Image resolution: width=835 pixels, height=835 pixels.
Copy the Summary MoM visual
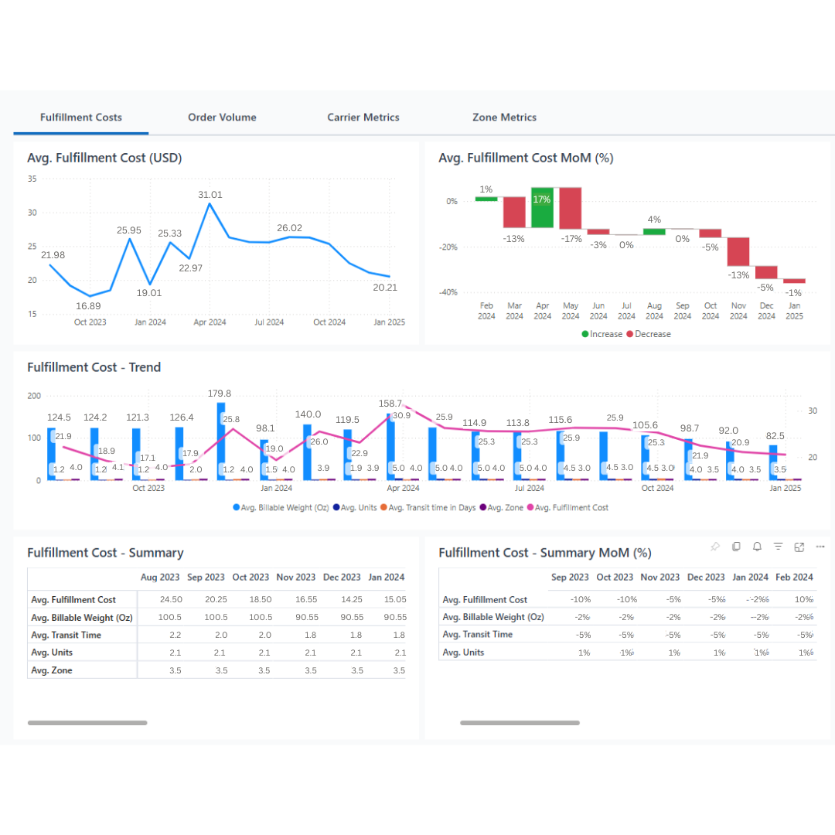[x=736, y=547]
